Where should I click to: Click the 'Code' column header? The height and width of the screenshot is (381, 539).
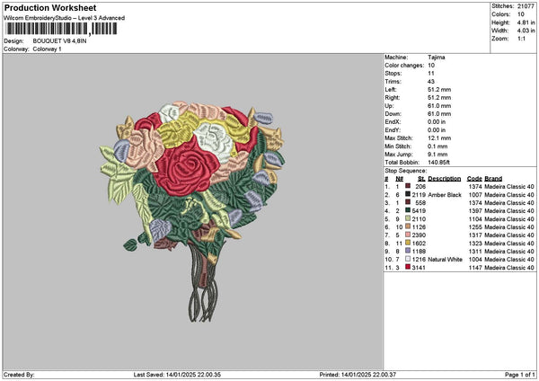tap(474, 179)
